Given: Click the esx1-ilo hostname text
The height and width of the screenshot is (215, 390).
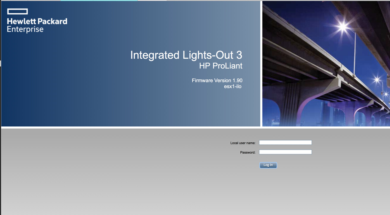Looking at the screenshot, I should coord(232,87).
